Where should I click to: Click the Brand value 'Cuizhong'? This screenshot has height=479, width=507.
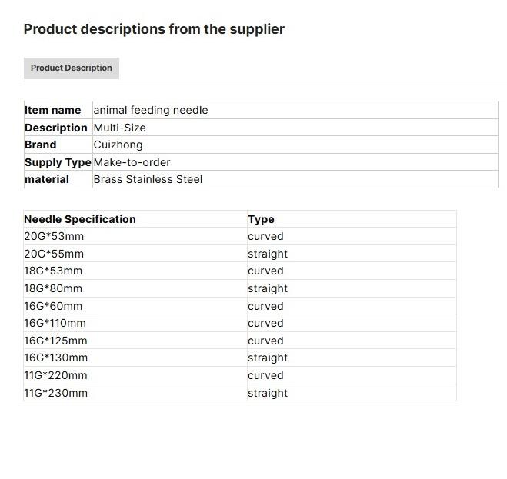click(x=118, y=145)
